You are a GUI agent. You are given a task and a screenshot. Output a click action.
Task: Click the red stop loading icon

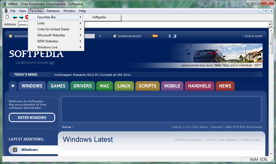(x=27, y=17)
